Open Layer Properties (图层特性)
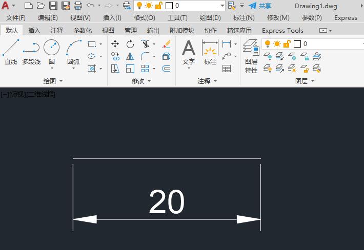 coord(251,56)
